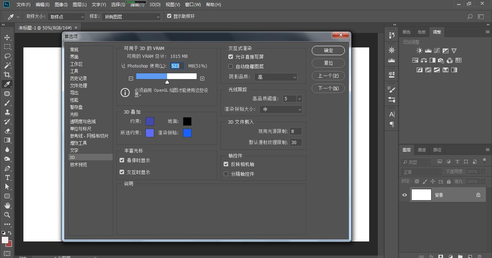
Task: Open the 图像(I) menu
Action: (x=61, y=5)
